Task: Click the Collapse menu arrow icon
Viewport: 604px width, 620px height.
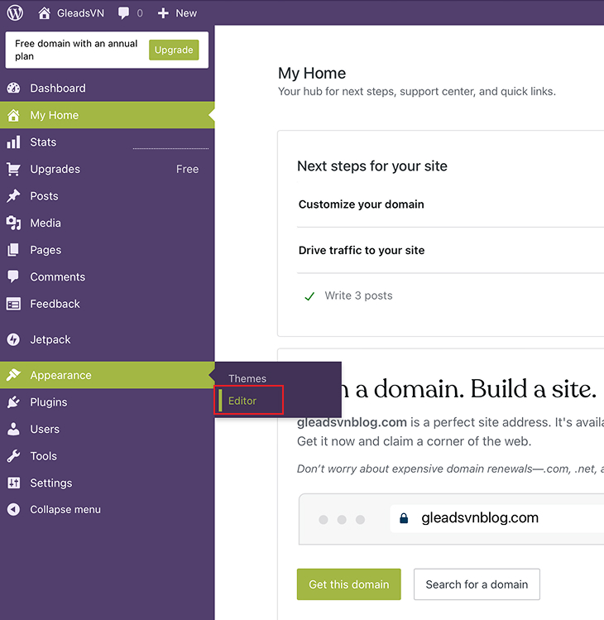Action: pyautogui.click(x=13, y=509)
